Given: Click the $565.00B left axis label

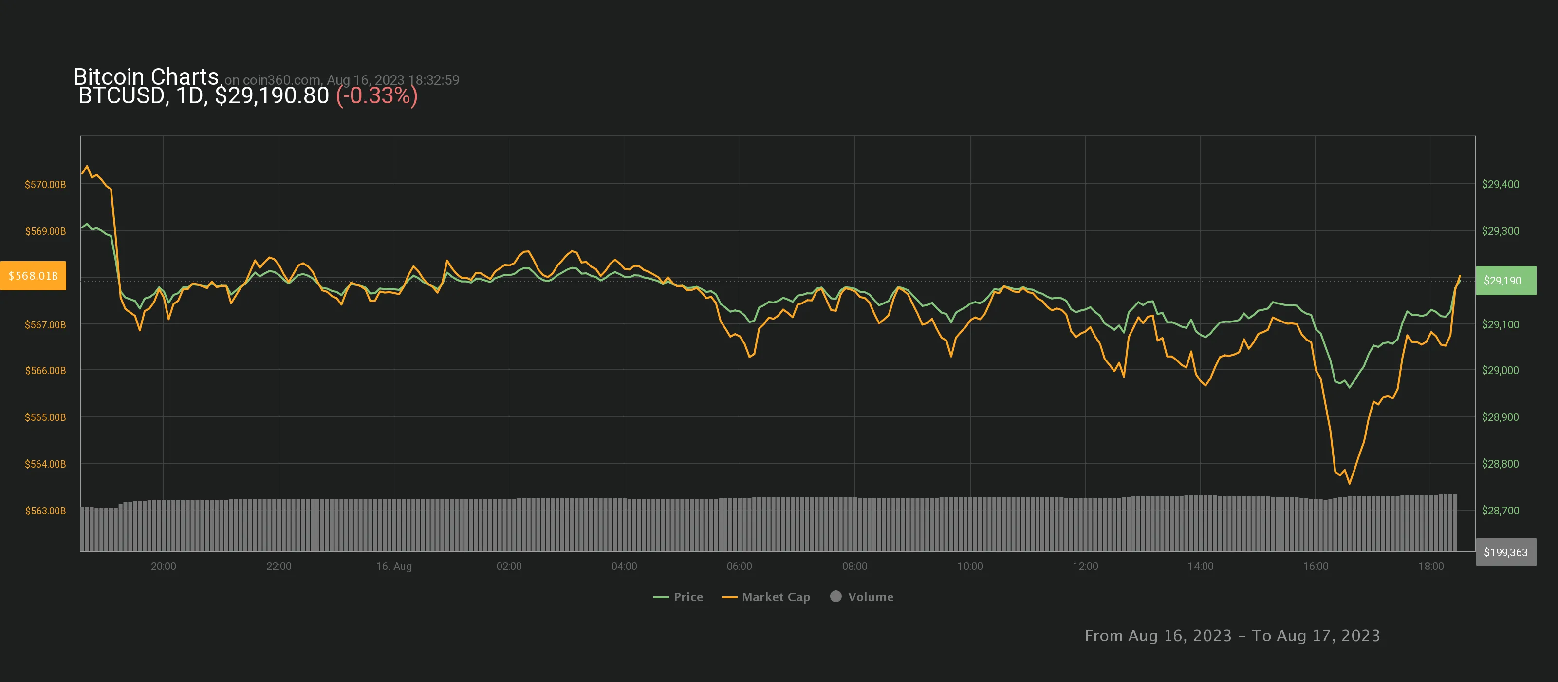Looking at the screenshot, I should tap(45, 417).
